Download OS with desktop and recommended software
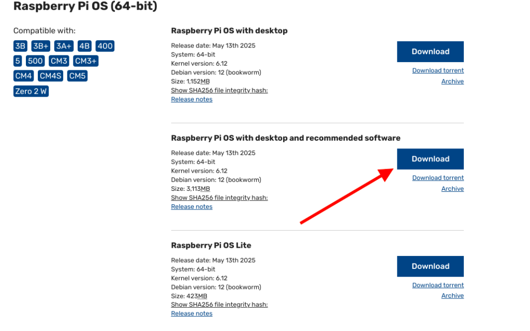Image resolution: width=530 pixels, height=331 pixels. (430, 159)
